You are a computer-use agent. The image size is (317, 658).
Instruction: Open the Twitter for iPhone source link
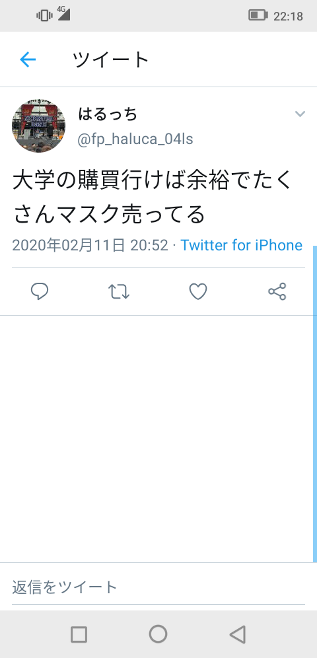click(x=242, y=245)
